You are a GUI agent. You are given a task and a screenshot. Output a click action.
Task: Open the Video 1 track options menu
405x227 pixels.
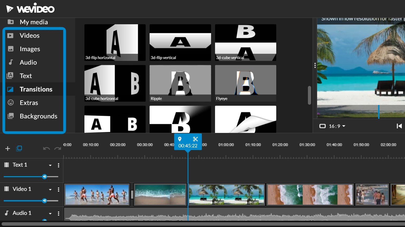coord(59,190)
